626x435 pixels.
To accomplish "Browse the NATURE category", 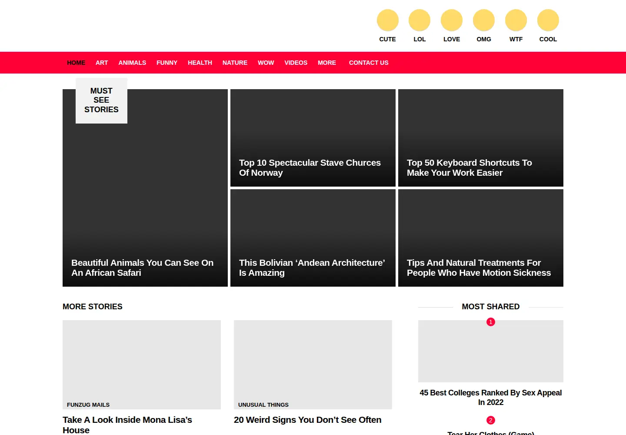I will (x=235, y=63).
